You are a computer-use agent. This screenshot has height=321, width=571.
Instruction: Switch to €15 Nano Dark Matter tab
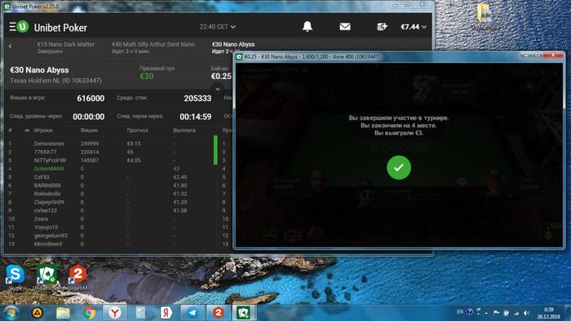(x=65, y=47)
